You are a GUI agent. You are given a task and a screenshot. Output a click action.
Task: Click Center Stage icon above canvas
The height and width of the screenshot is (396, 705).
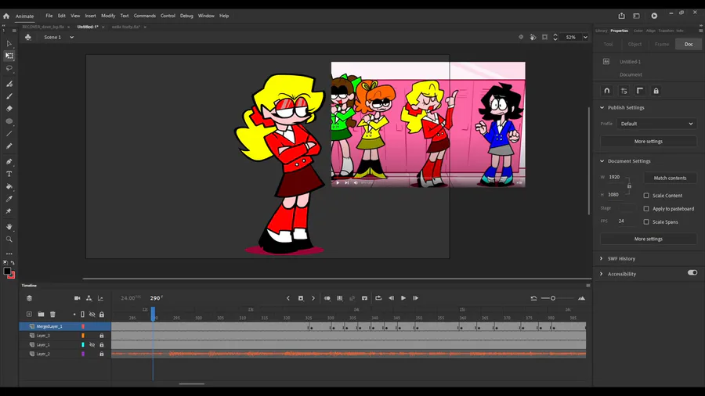point(521,38)
